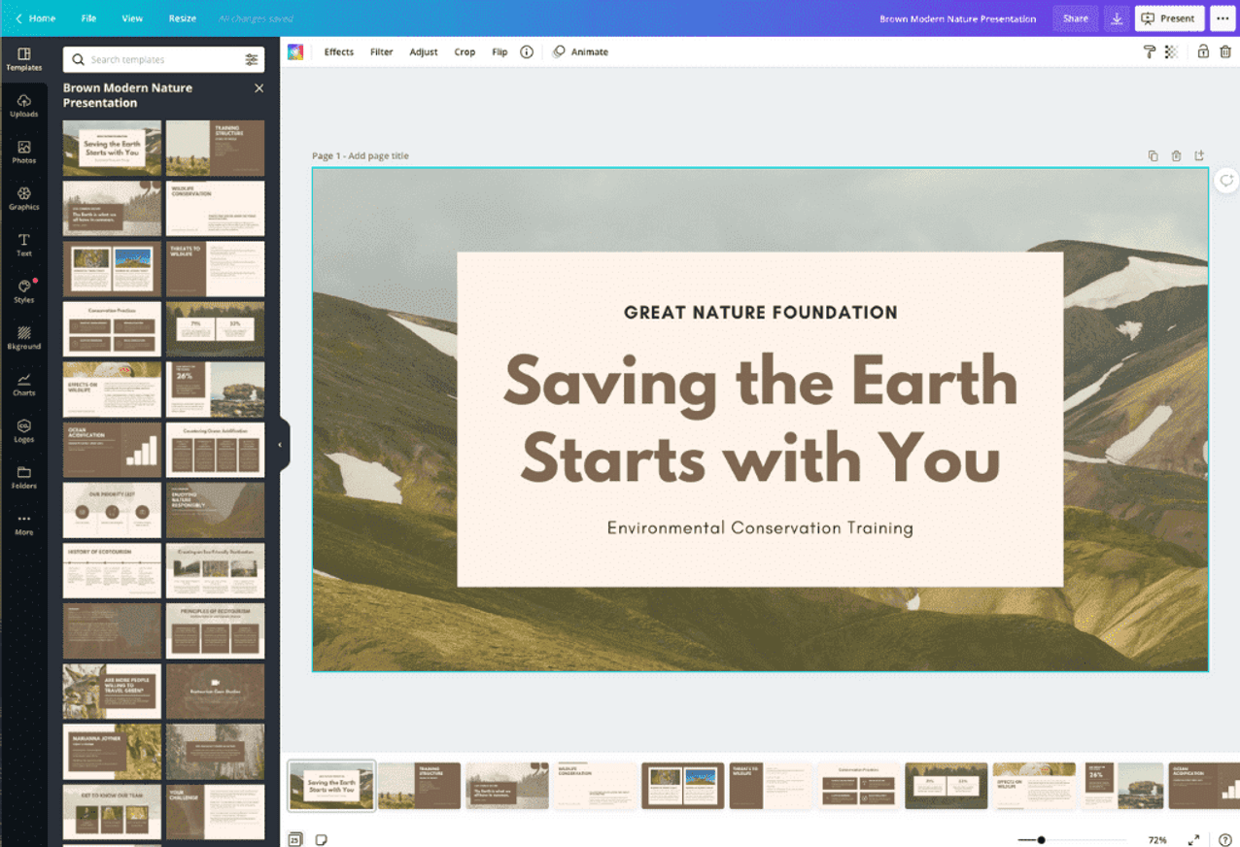Show presenter notes panel
Viewport: 1240px width, 847px height.
coord(321,838)
